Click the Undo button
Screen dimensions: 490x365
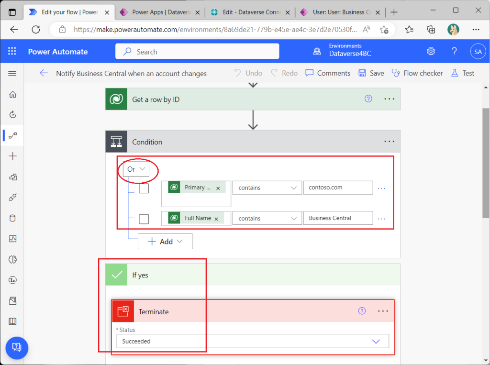coord(248,73)
